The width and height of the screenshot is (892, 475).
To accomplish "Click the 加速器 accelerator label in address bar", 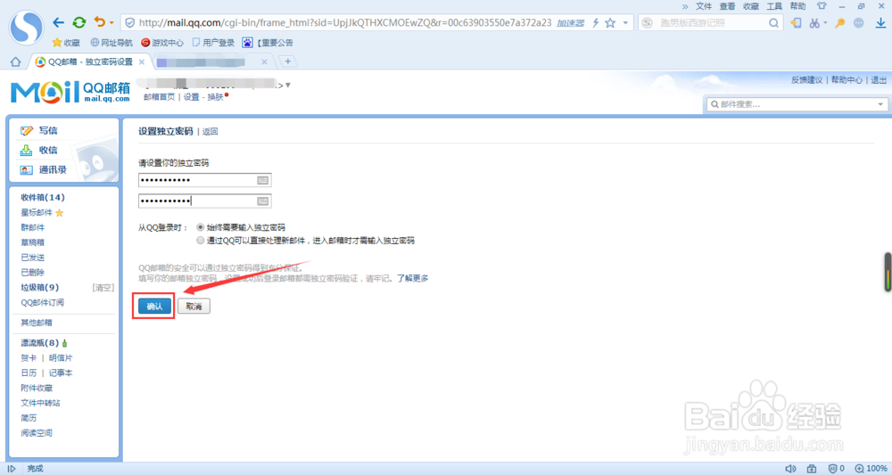I will 571,23.
